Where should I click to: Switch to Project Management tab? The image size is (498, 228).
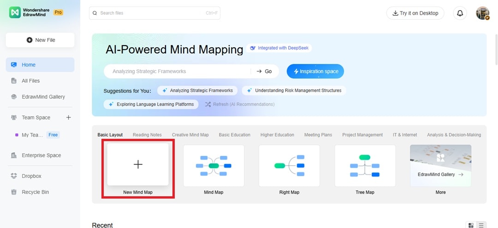pyautogui.click(x=362, y=135)
